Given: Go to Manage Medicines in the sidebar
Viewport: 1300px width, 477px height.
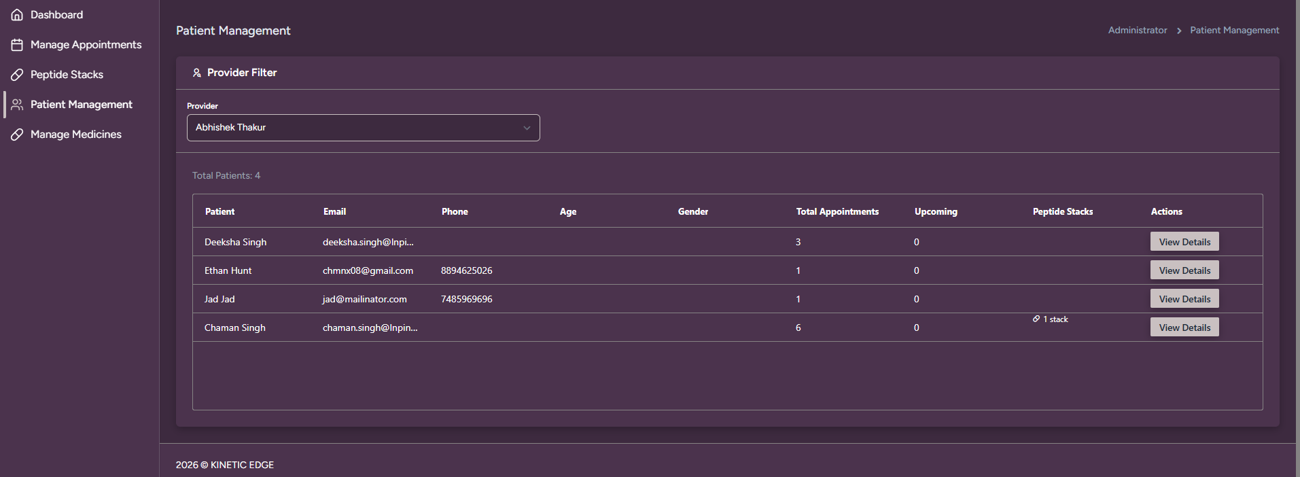Looking at the screenshot, I should tap(75, 135).
